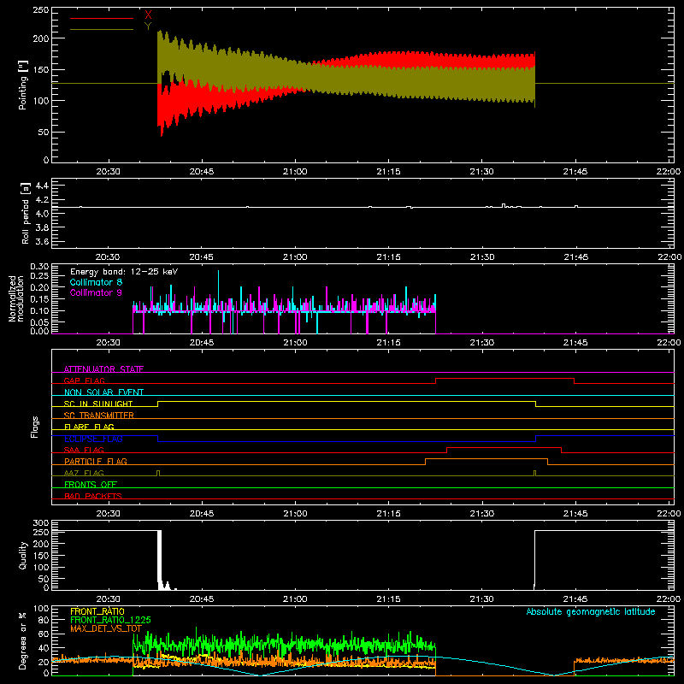Viewport: 684px width, 684px height.
Task: Click the 300 value on Quality axis
Action: pyautogui.click(x=41, y=523)
